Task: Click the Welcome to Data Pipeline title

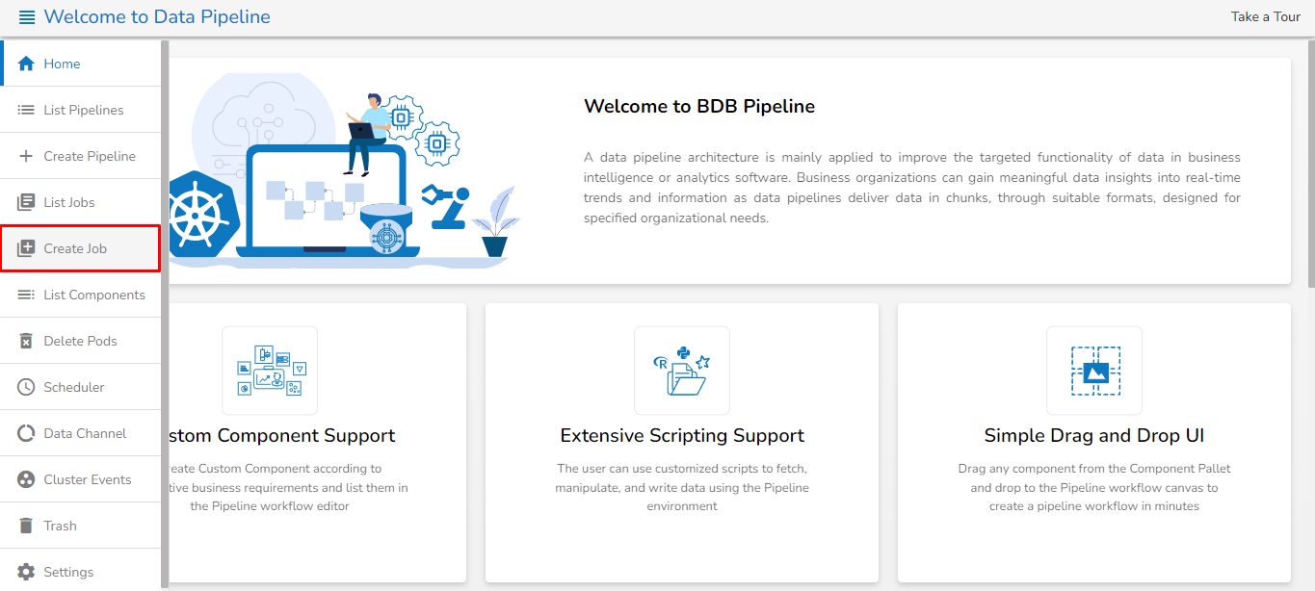Action: (157, 16)
